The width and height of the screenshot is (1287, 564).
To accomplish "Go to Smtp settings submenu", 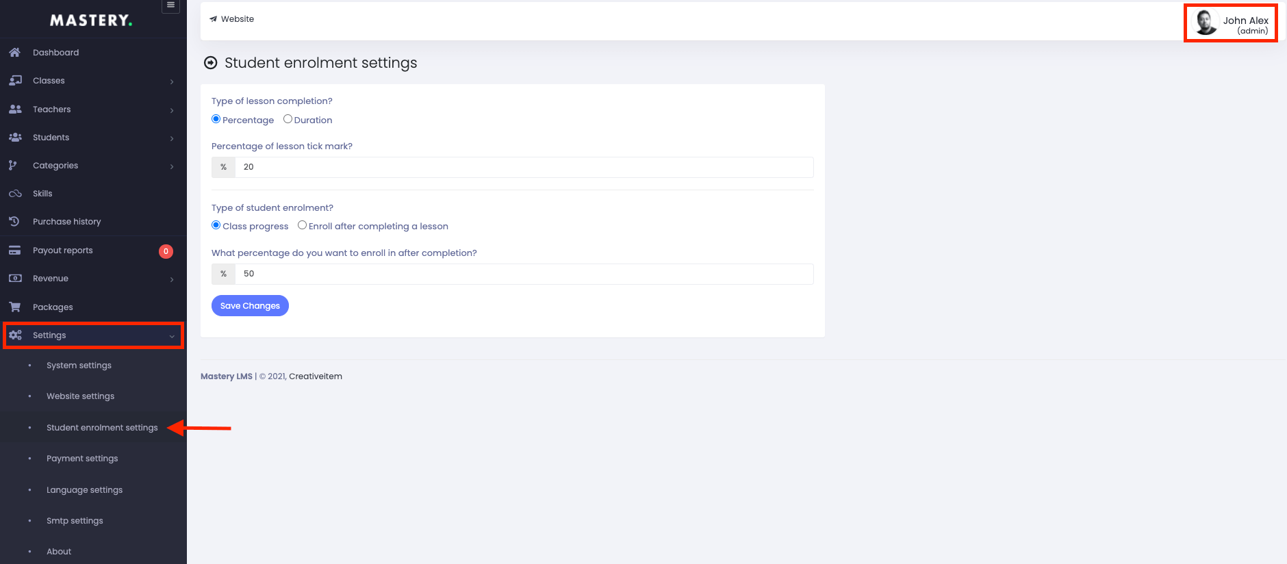I will click(x=75, y=521).
